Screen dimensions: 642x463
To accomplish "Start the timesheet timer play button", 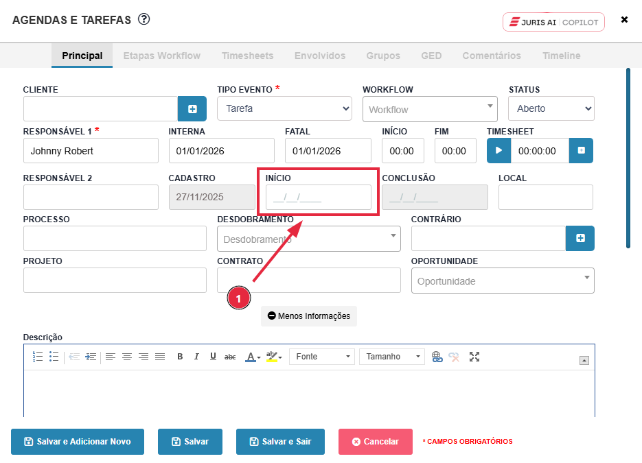I will (499, 151).
